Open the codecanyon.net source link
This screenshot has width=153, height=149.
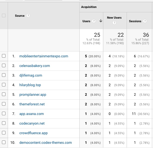[32, 123]
